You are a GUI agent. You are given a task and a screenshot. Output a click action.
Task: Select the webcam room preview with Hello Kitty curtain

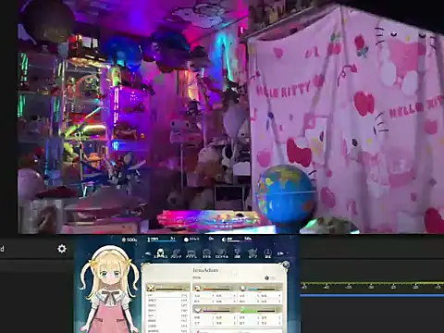(230, 117)
